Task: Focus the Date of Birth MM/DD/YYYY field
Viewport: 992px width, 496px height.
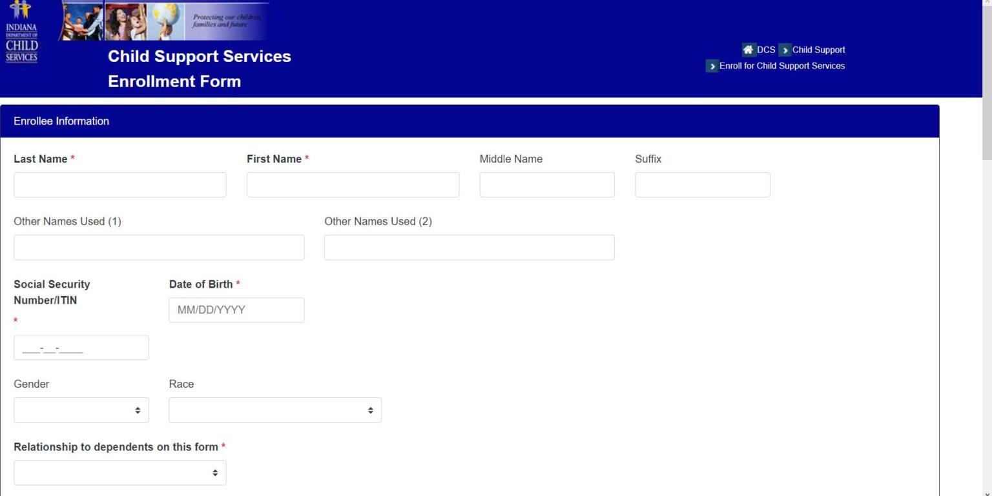Action: [236, 310]
